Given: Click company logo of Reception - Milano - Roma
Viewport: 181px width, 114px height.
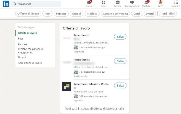Looking at the screenshot, I should pyautogui.click(x=67, y=87).
